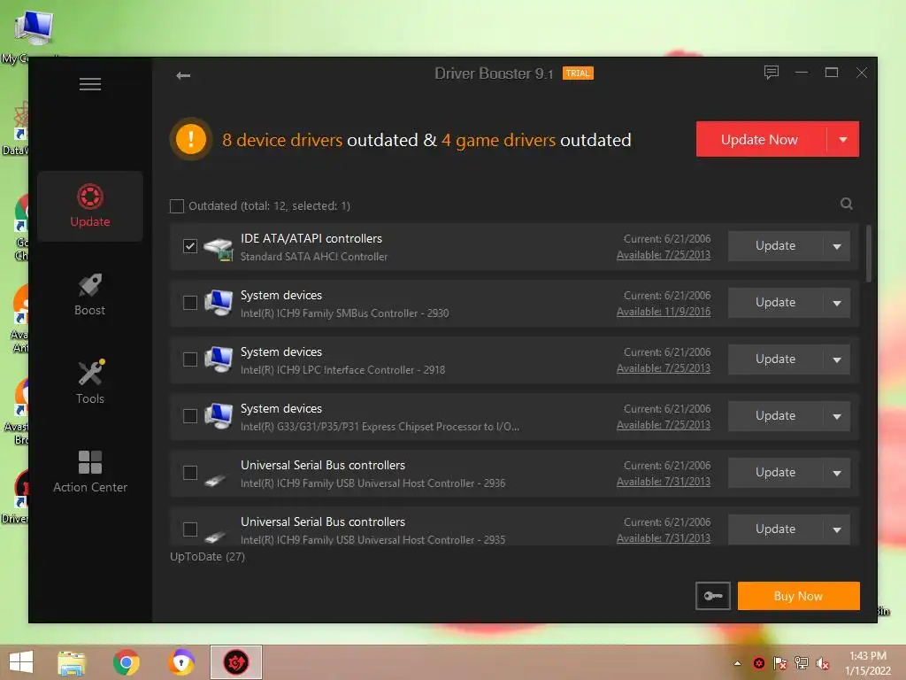Select 'IDE ATA/ATAPI controllers' row title

(311, 238)
